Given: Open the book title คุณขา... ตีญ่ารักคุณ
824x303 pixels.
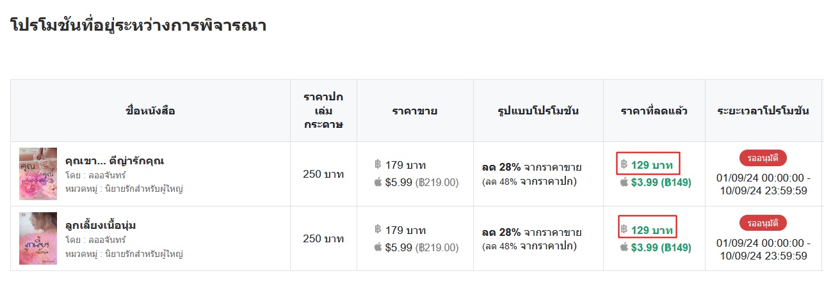Looking at the screenshot, I should click(x=115, y=160).
